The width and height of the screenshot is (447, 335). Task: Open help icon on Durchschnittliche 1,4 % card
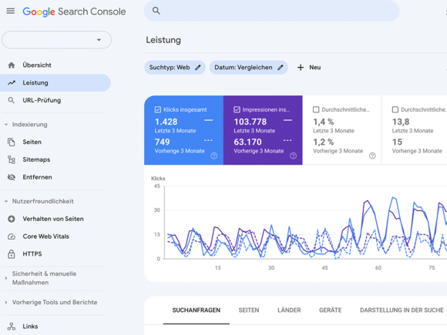[372, 156]
